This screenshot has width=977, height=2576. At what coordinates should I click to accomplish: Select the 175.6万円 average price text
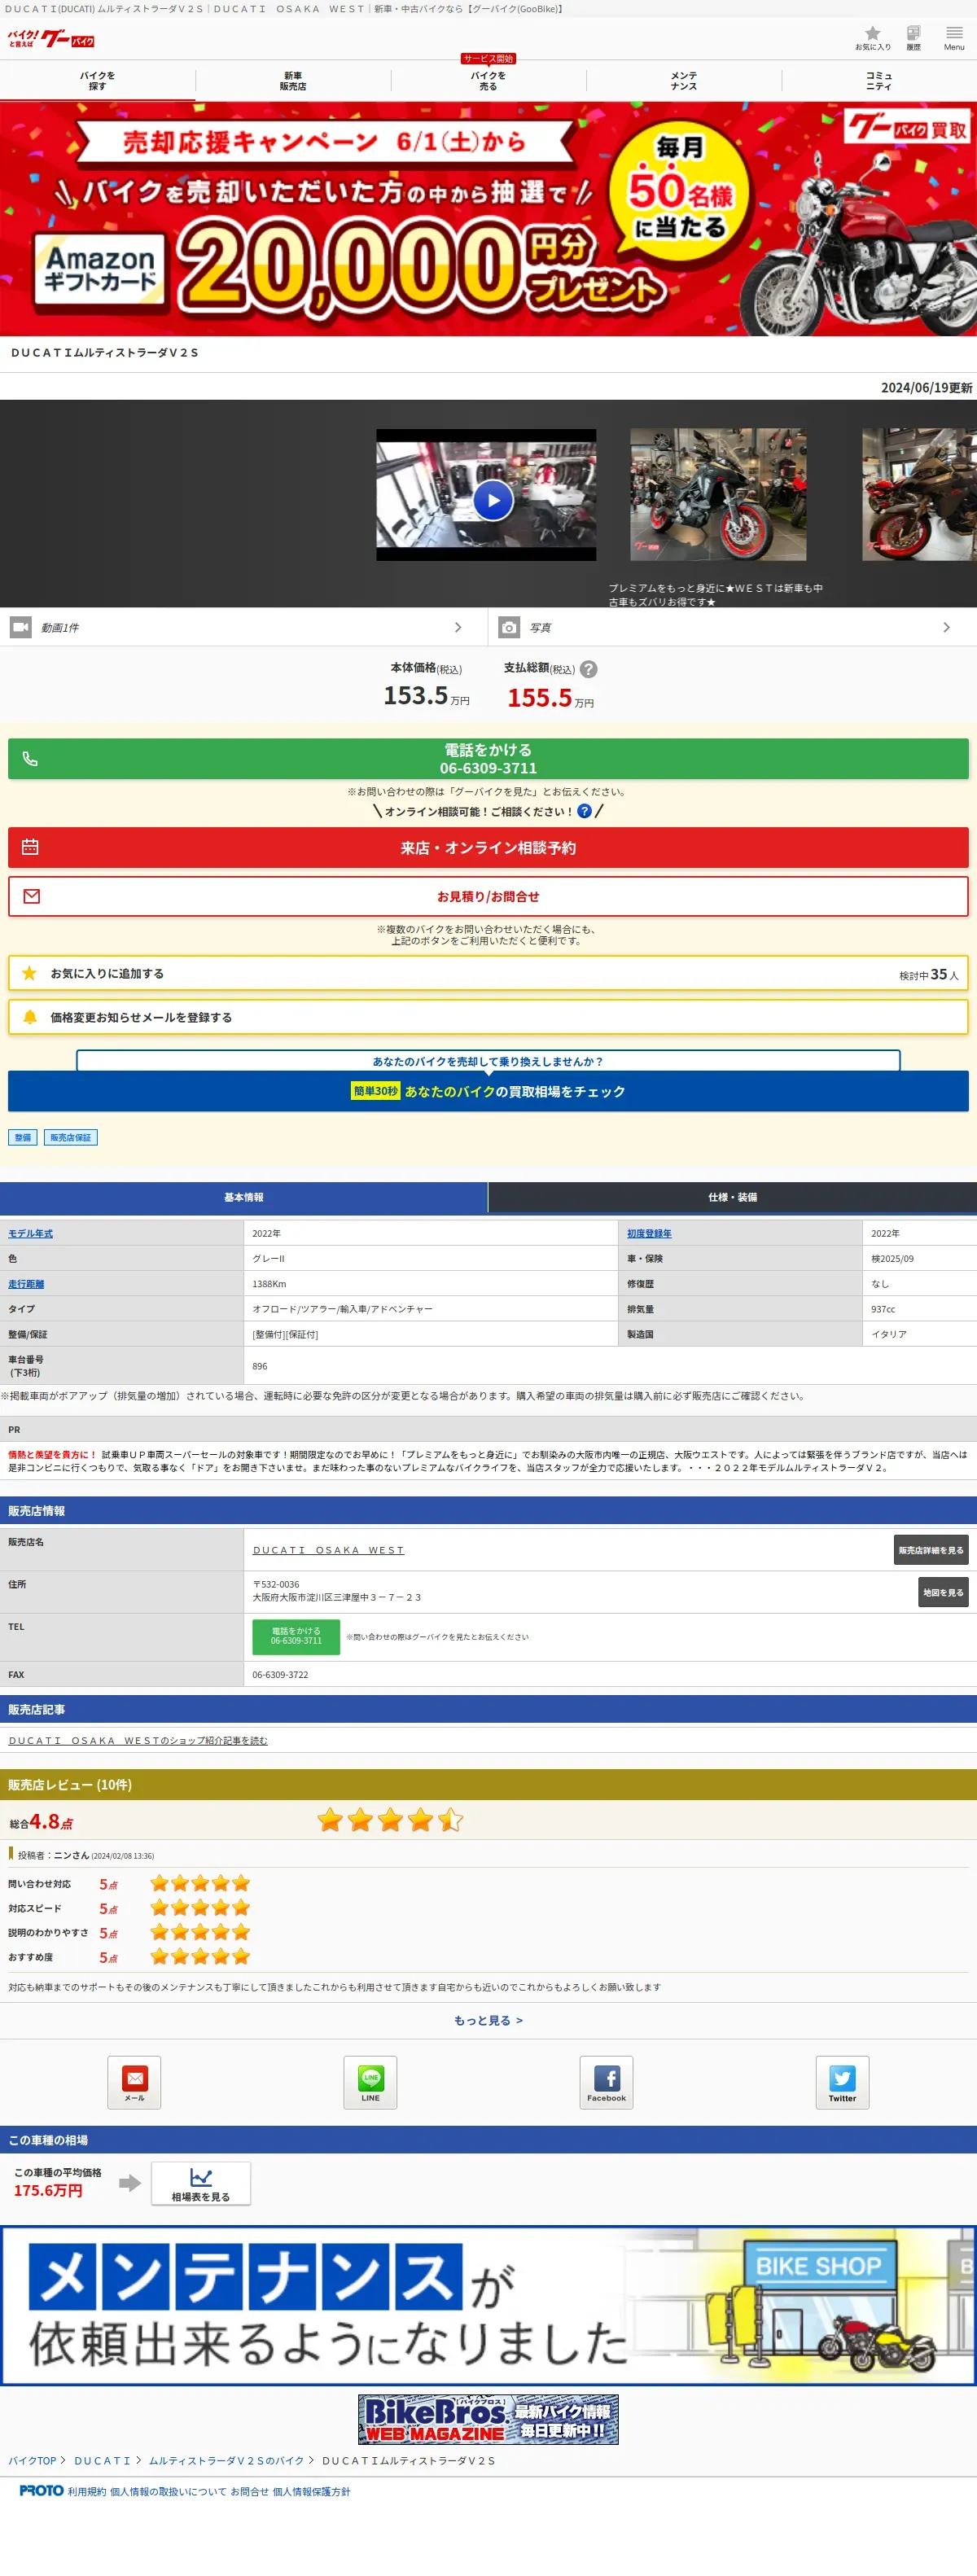48,2190
